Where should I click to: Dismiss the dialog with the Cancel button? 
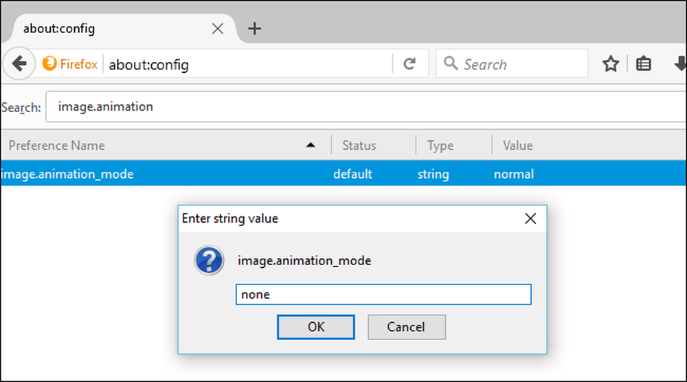(x=407, y=327)
